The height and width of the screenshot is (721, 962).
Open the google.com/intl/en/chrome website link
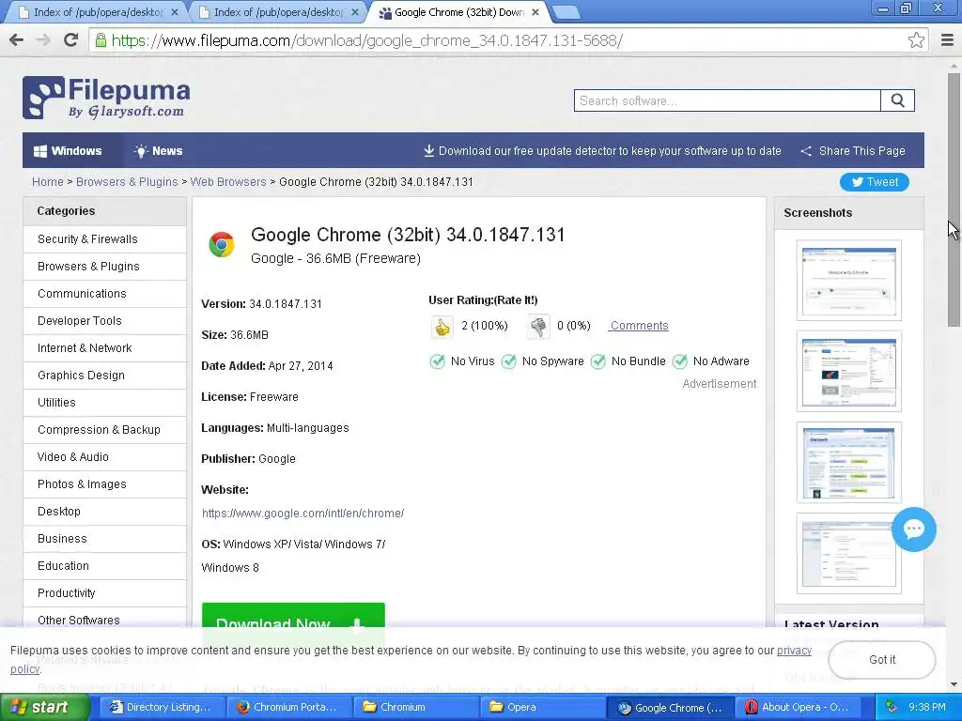(303, 514)
